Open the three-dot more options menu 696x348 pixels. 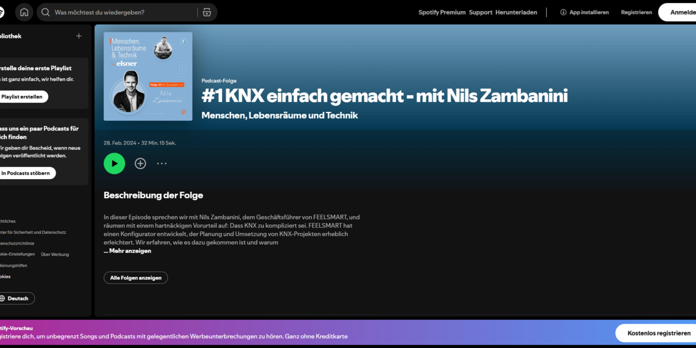pos(162,164)
